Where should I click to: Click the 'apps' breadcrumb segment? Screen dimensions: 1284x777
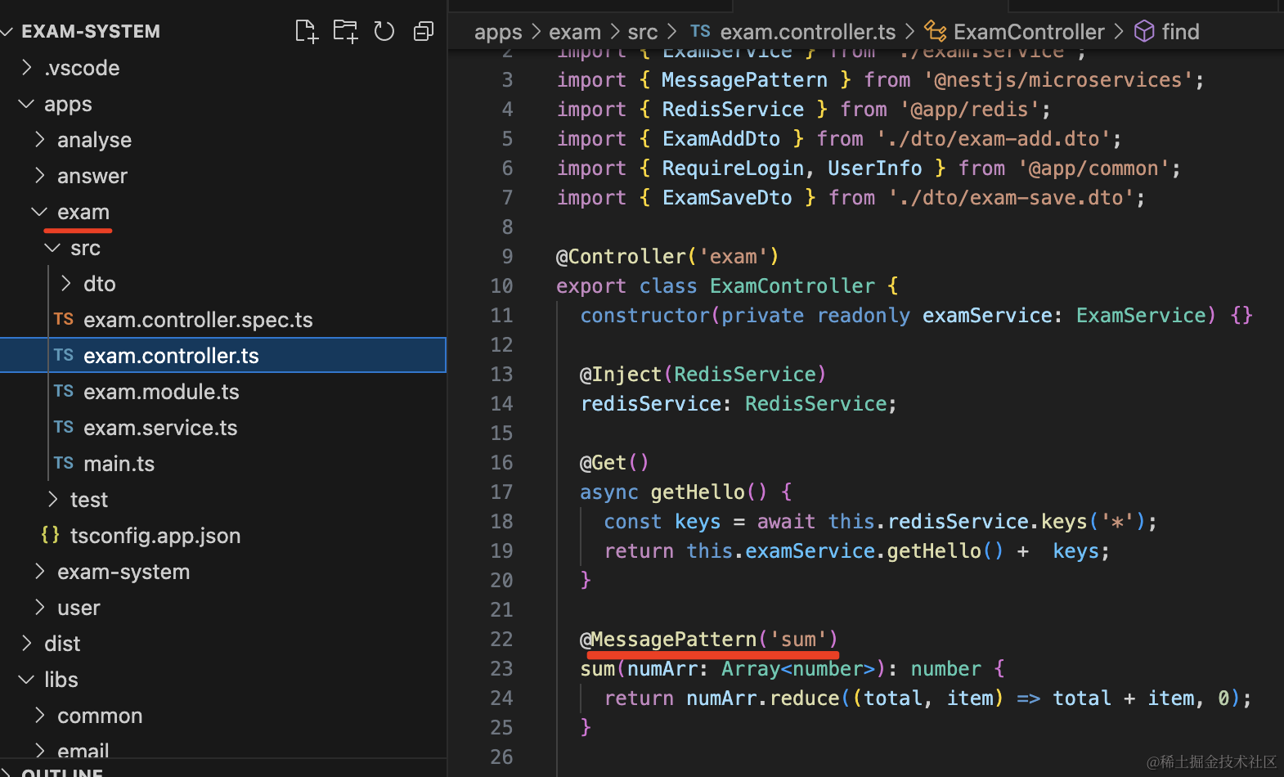(x=498, y=32)
